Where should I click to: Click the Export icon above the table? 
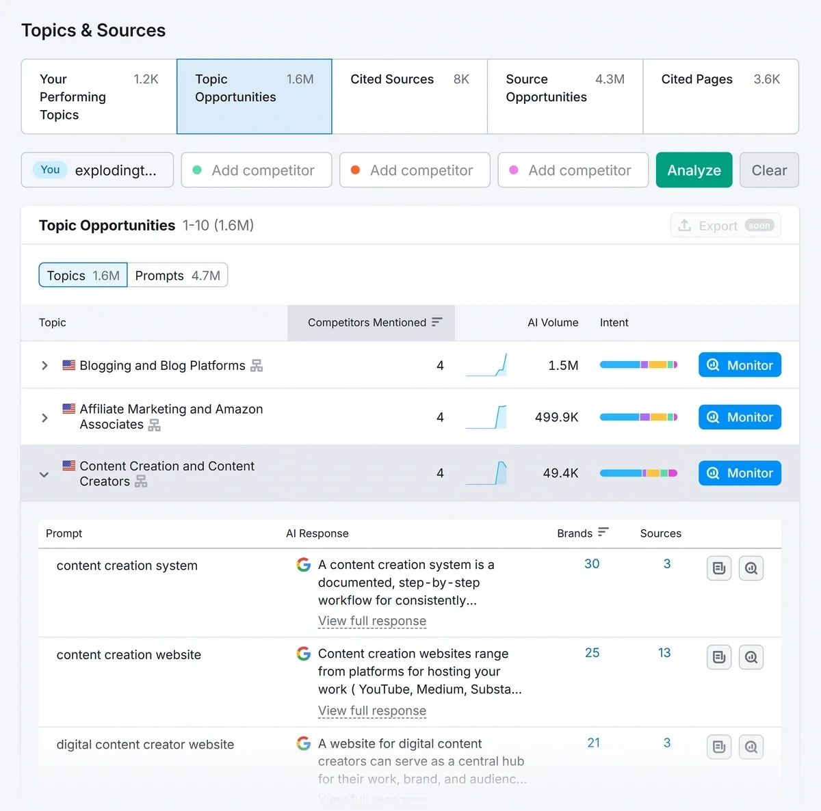(685, 225)
